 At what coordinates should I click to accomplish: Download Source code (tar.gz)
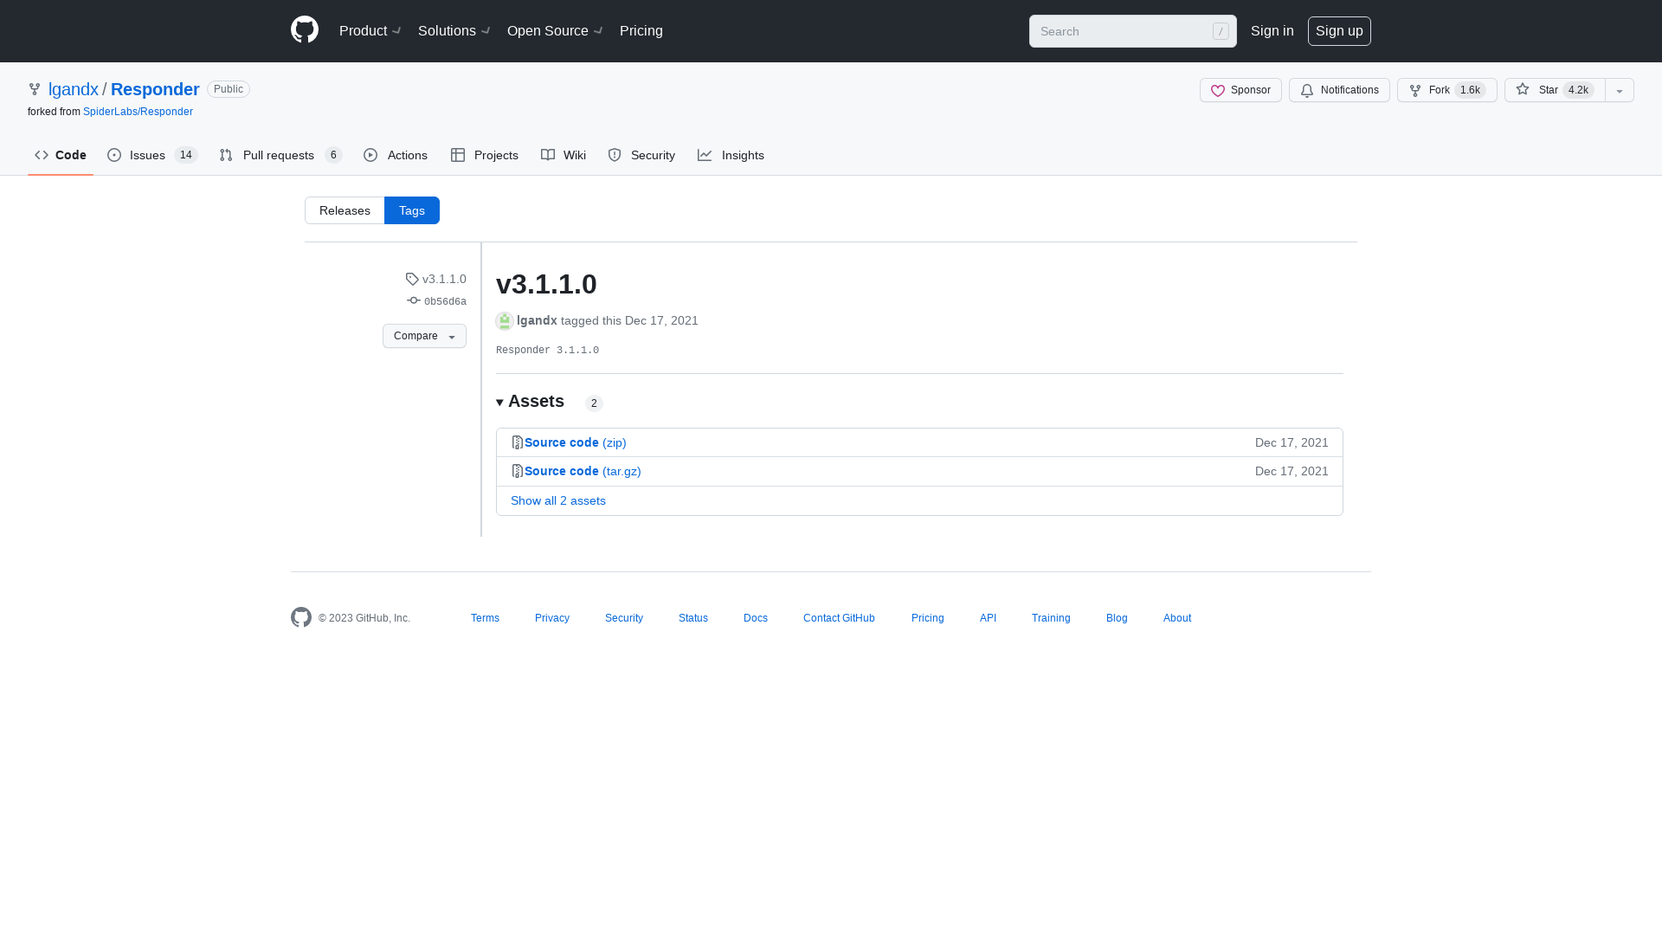pos(583,471)
